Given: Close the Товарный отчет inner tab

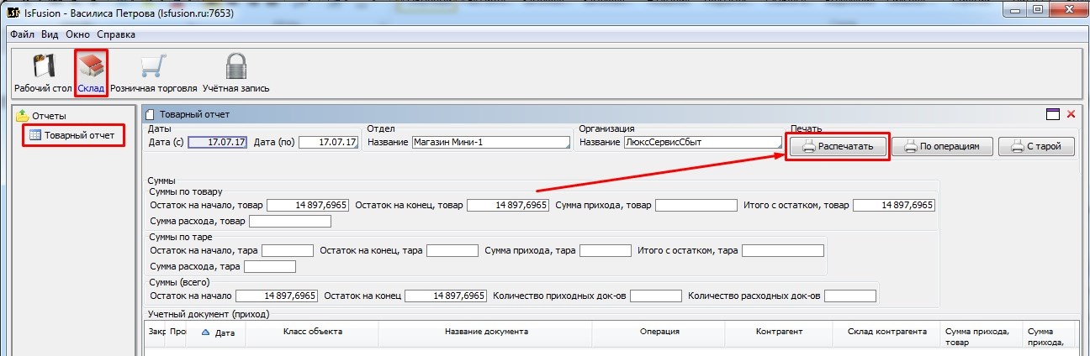Looking at the screenshot, I should (1071, 114).
